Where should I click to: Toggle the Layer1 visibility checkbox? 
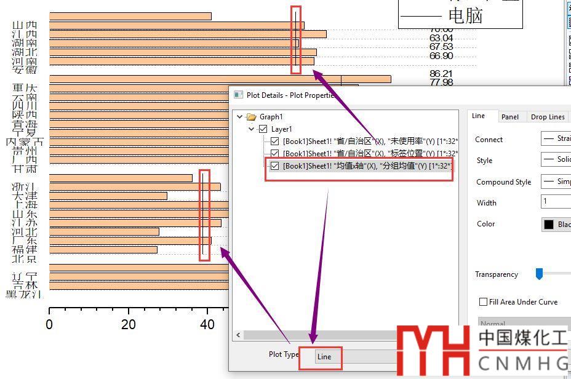coord(263,129)
